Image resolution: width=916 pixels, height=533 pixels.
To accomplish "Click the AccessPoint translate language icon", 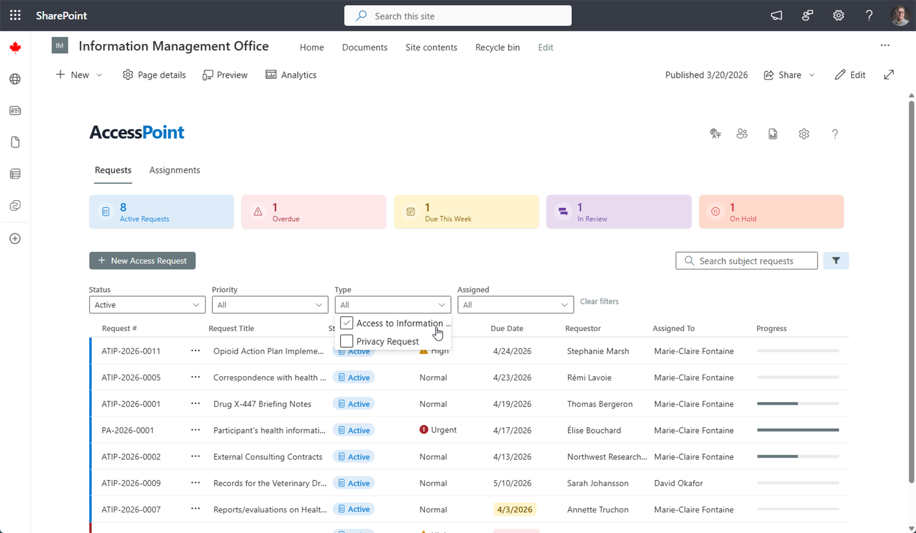I will (715, 134).
